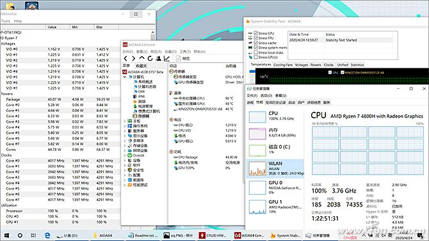Image resolution: width=429 pixels, height=241 pixels.
Task: Open the Tools menu in HWMonitor
Action: [6, 20]
